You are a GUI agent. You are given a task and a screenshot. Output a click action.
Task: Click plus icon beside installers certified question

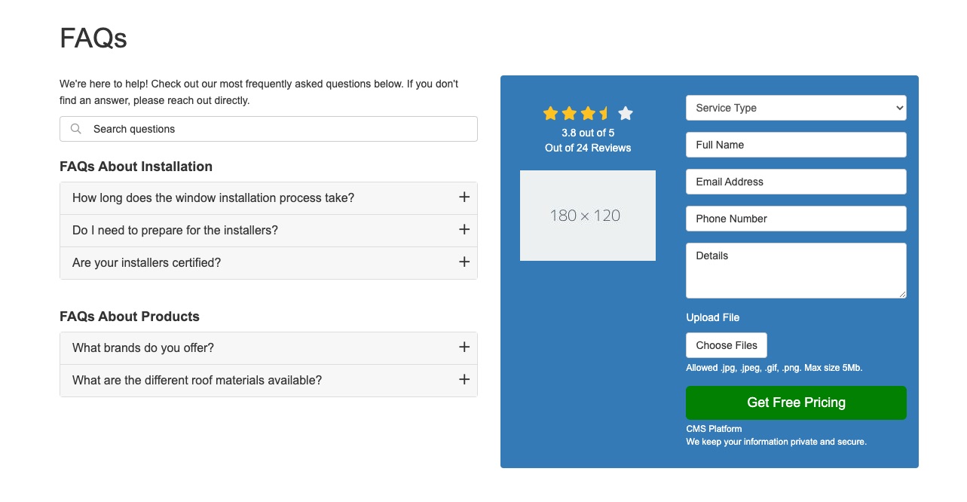[464, 262]
